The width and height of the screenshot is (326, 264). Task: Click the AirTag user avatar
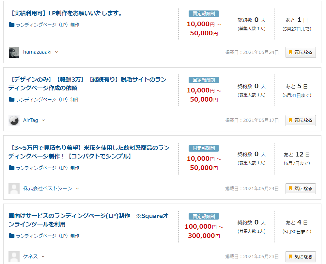14,121
